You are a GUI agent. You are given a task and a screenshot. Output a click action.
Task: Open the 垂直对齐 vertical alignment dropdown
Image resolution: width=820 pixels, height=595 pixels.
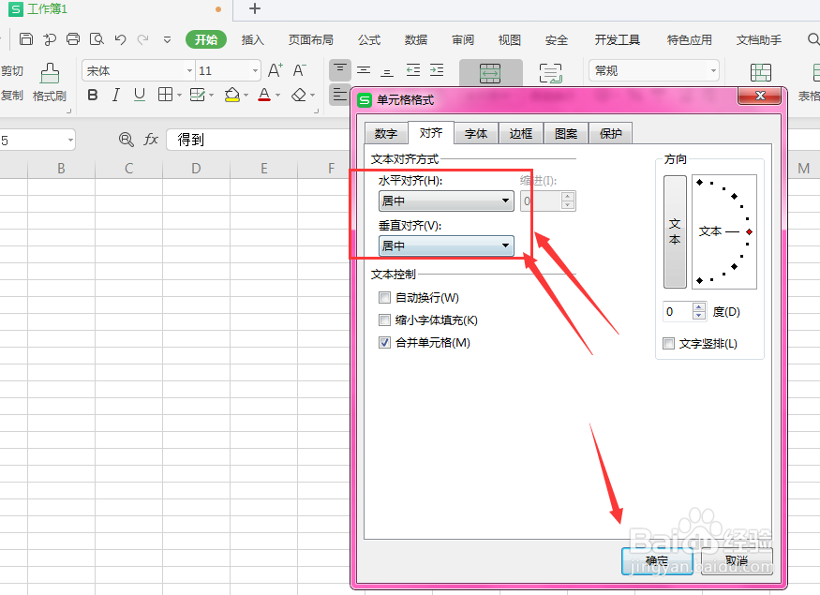pos(505,245)
